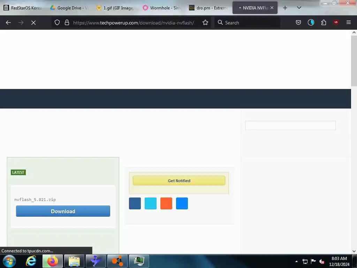Image resolution: width=357 pixels, height=268 pixels.
Task: Show hidden system tray icons
Action: point(296,261)
